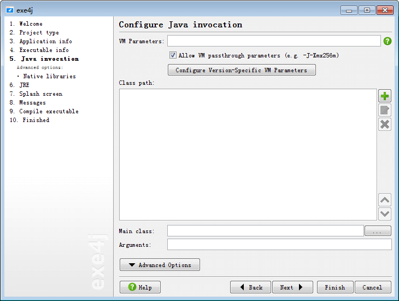Open VM Parameters help question mark icon
The width and height of the screenshot is (399, 301).
388,41
